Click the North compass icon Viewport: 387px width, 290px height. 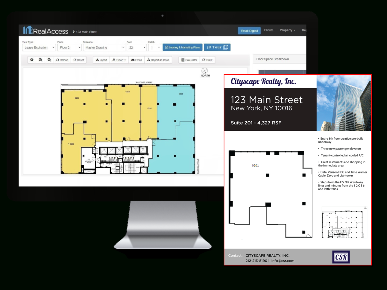(x=205, y=71)
